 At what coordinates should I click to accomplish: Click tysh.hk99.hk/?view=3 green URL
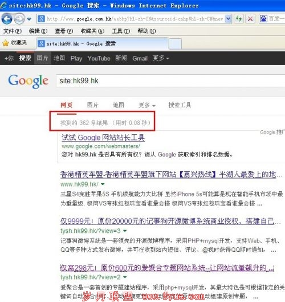(x=91, y=231)
